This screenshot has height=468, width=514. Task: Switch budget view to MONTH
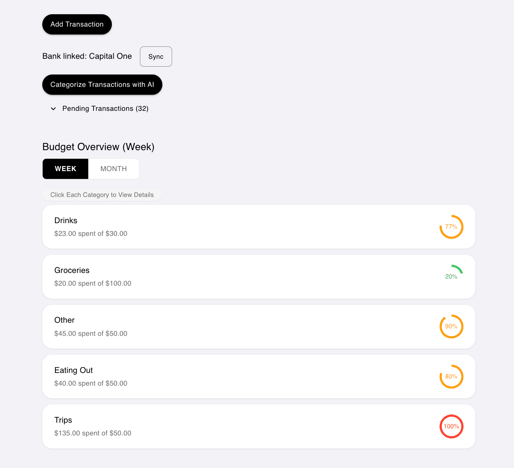(x=114, y=169)
